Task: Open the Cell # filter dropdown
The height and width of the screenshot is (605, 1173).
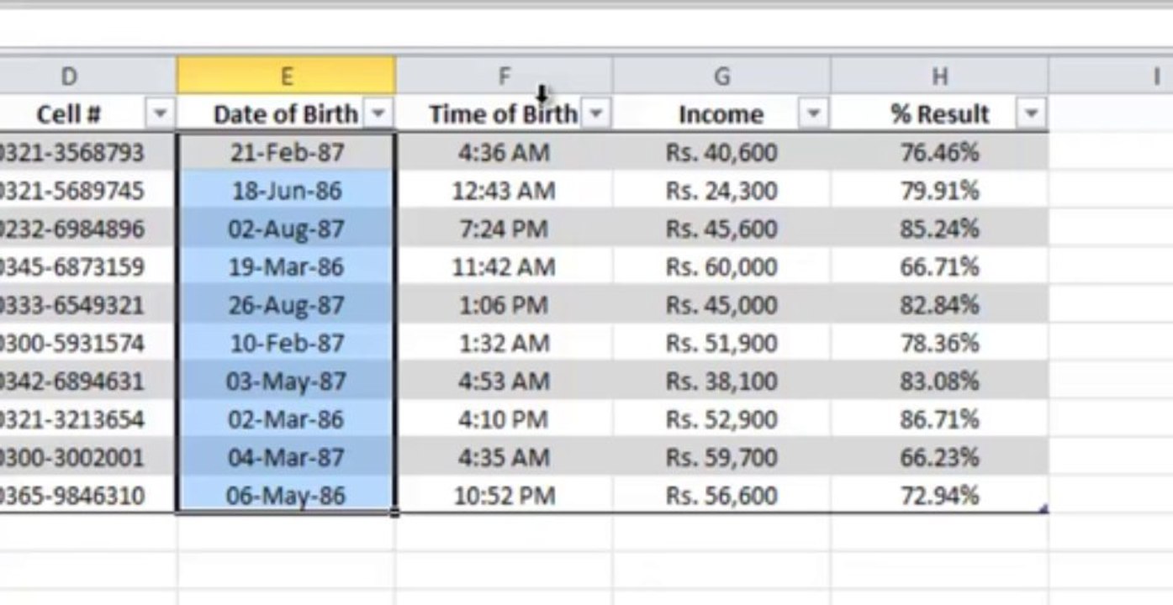Action: [160, 113]
